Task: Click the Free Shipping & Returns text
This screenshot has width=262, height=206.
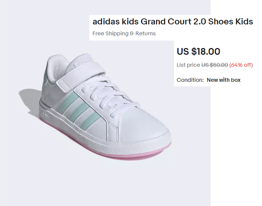Action: 124,33
